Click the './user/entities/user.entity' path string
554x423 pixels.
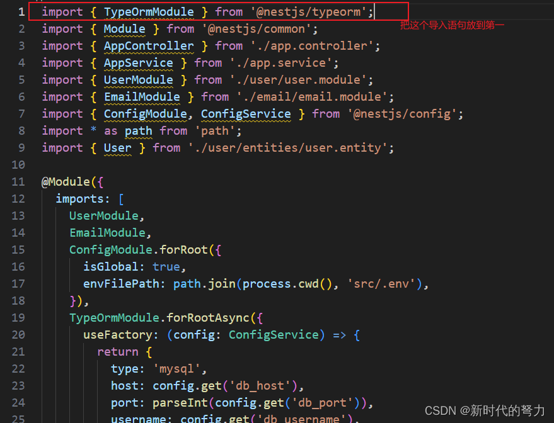(287, 147)
